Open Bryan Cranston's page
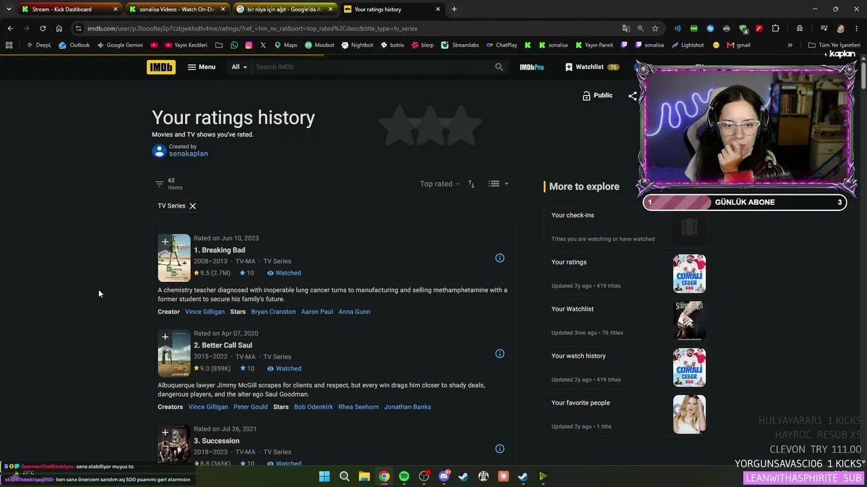 pyautogui.click(x=273, y=312)
